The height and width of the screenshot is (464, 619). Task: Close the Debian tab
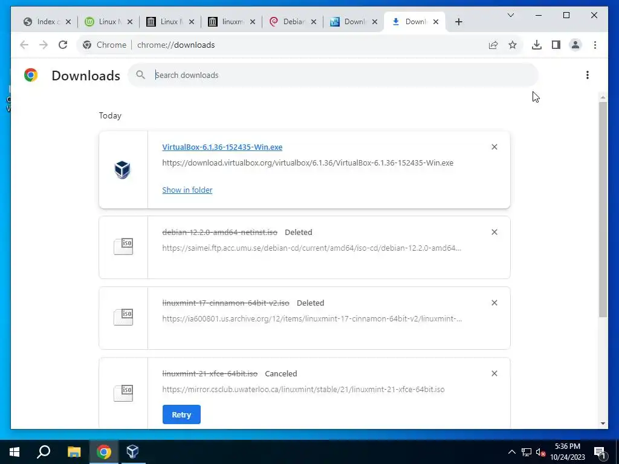coord(314,22)
